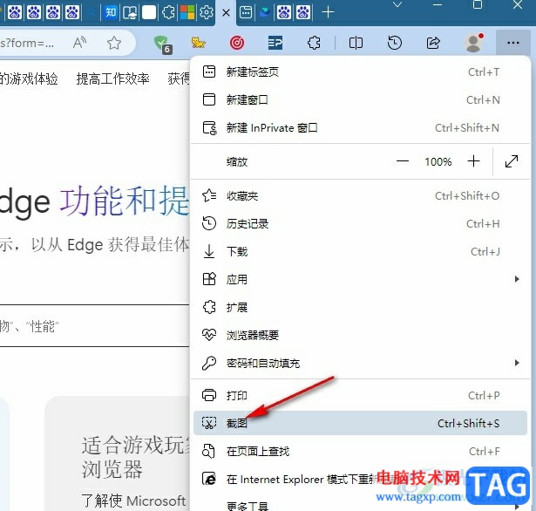Open a new tab with plus button
Viewport: 536px width, 511px height.
coord(328,13)
